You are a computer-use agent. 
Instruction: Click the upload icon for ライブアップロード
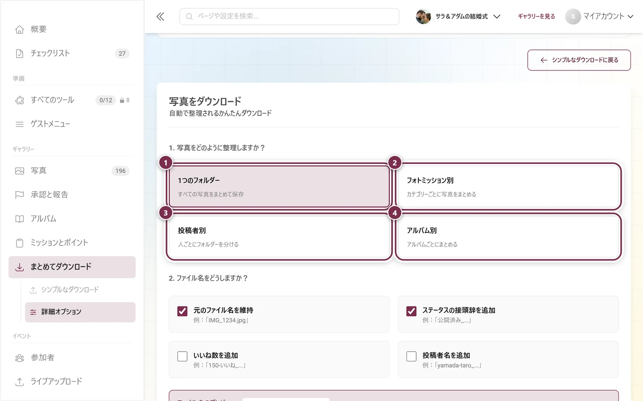20,382
